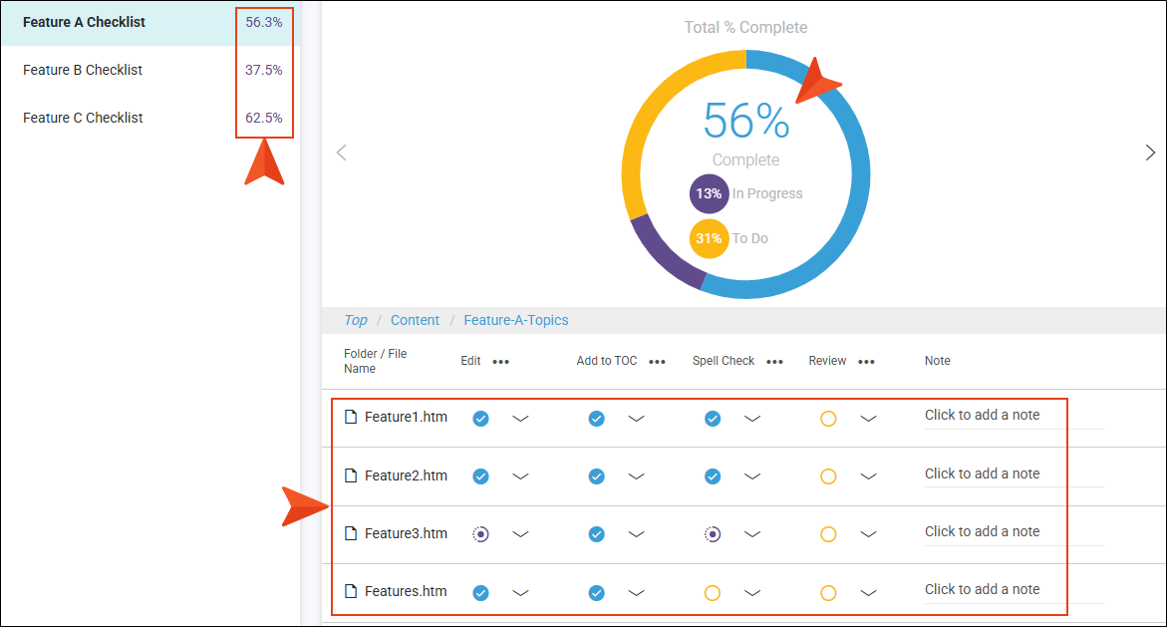
Task: Open the Add to TOC column options icon
Action: point(657,362)
